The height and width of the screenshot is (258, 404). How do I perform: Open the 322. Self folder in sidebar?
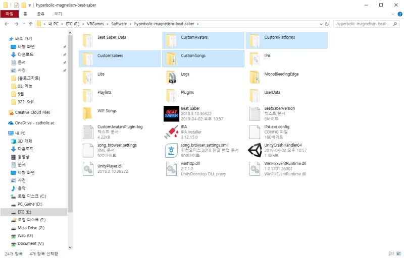point(26,102)
